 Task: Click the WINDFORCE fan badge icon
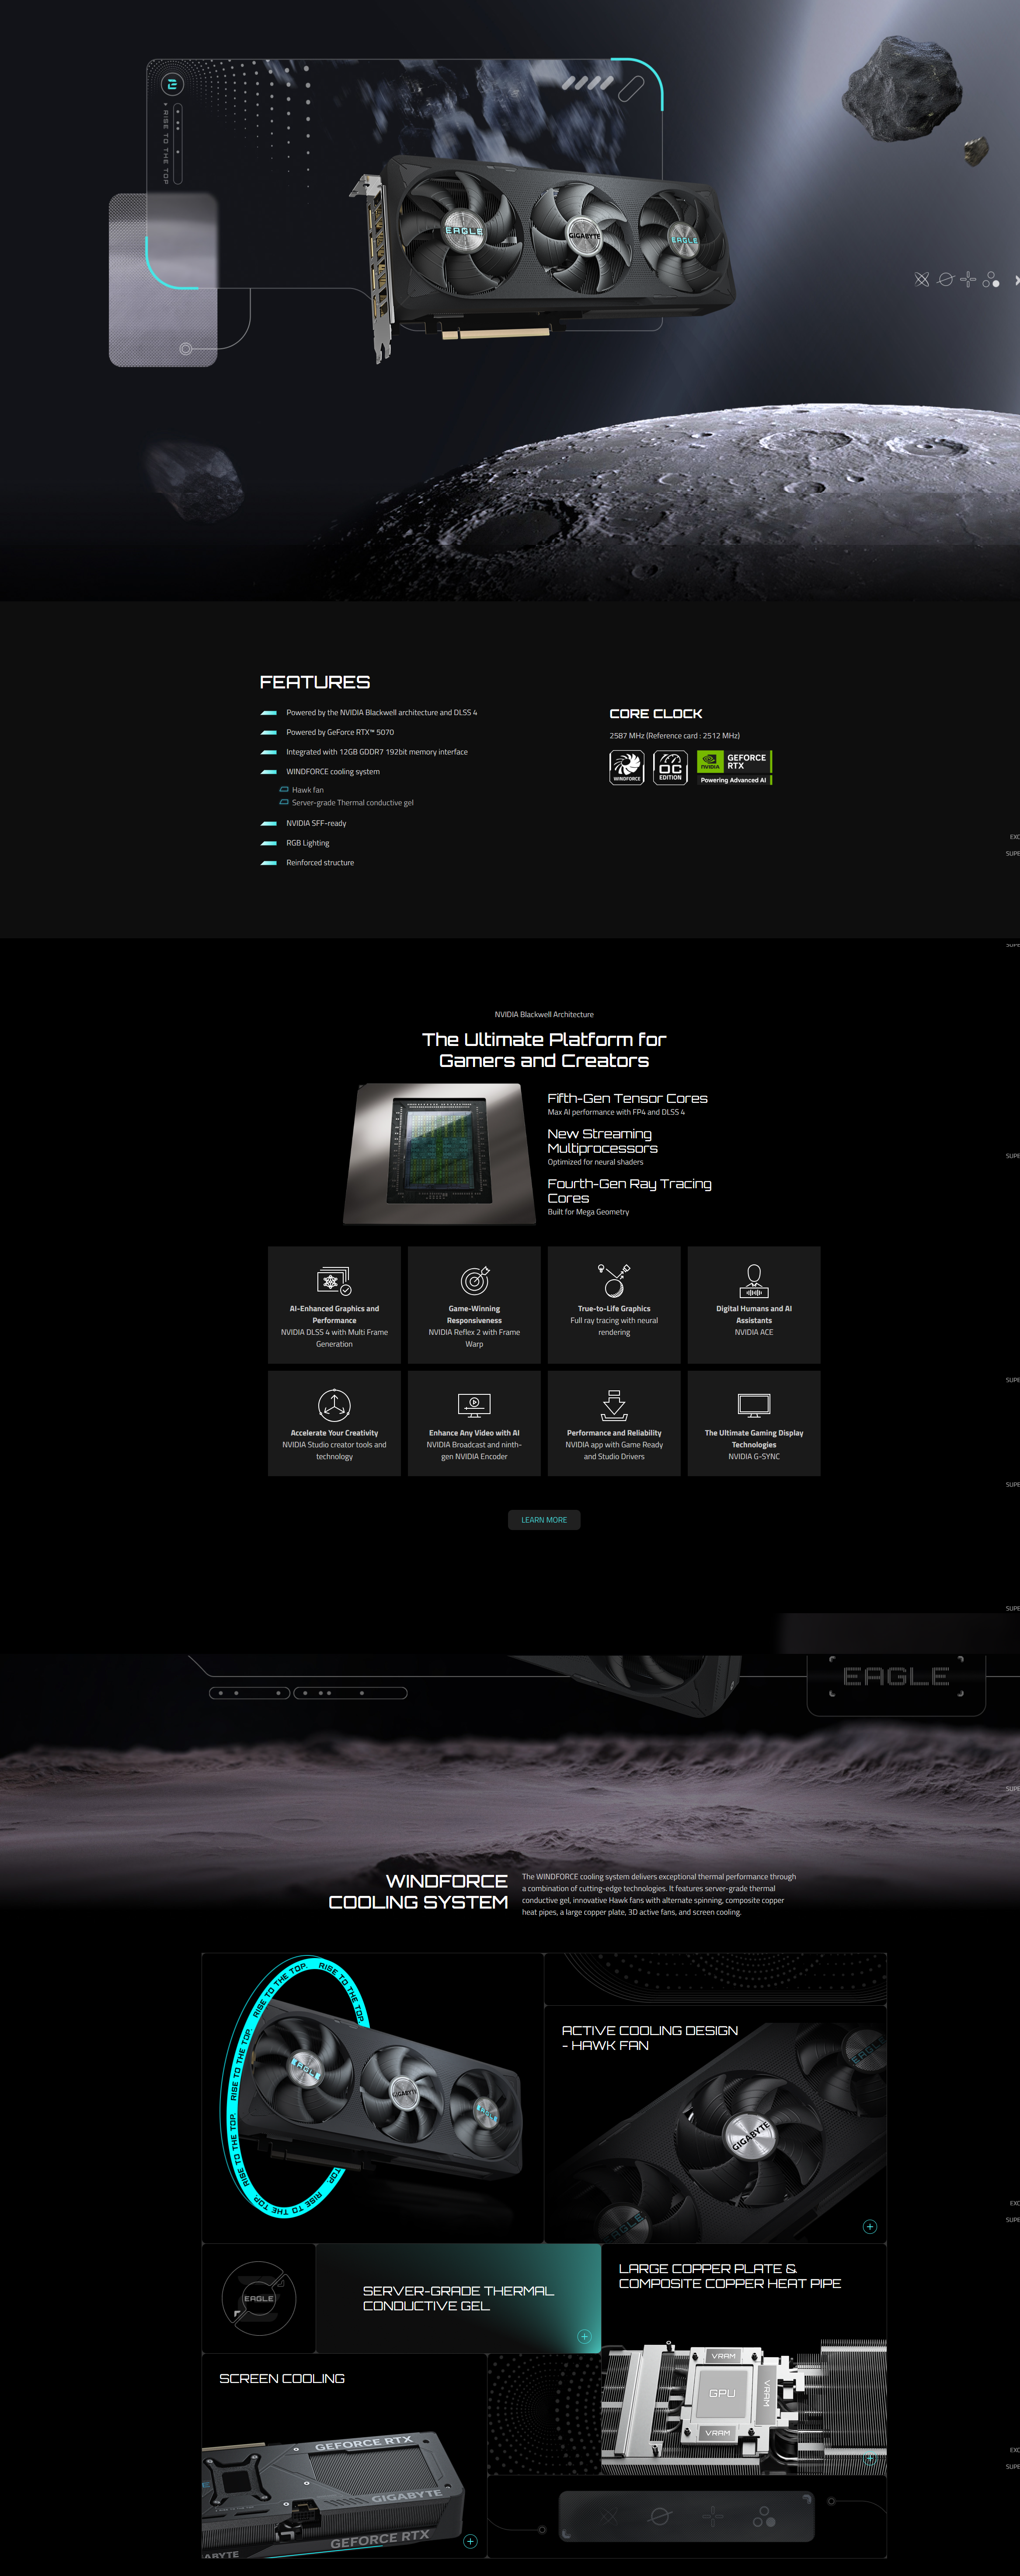pyautogui.click(x=627, y=767)
